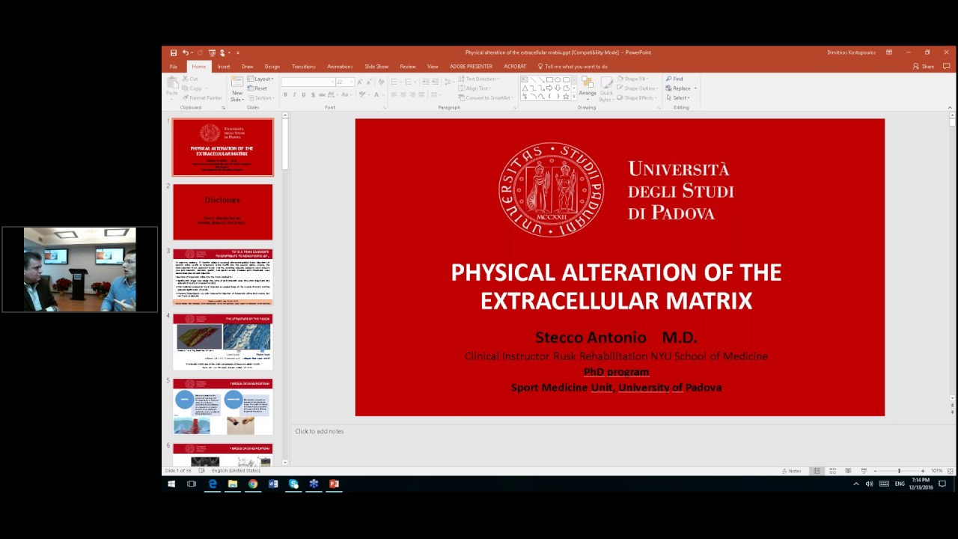This screenshot has height=539, width=958.
Task: Switch to the Insert tab
Action: [x=224, y=67]
